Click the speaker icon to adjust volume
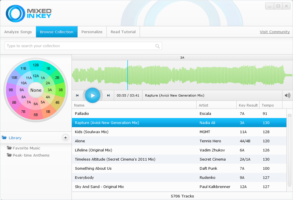 tap(287, 95)
